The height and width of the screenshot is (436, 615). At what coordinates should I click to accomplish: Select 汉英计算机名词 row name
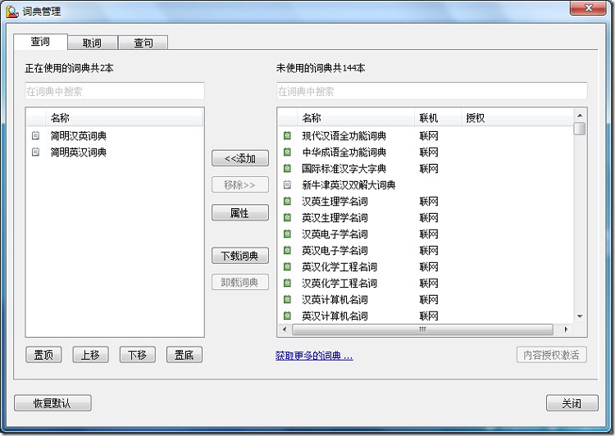tap(335, 300)
